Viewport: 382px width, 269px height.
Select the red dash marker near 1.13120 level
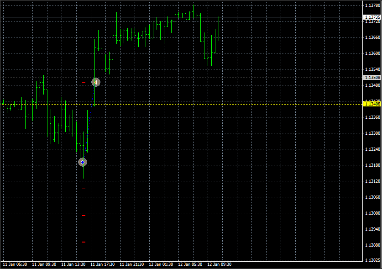[84, 189]
